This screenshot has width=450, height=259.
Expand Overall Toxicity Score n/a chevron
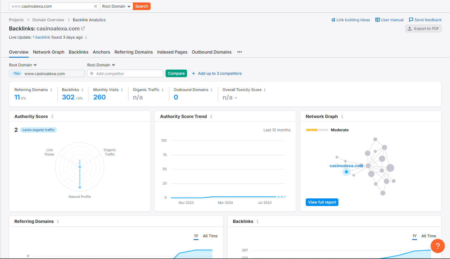pos(236,98)
